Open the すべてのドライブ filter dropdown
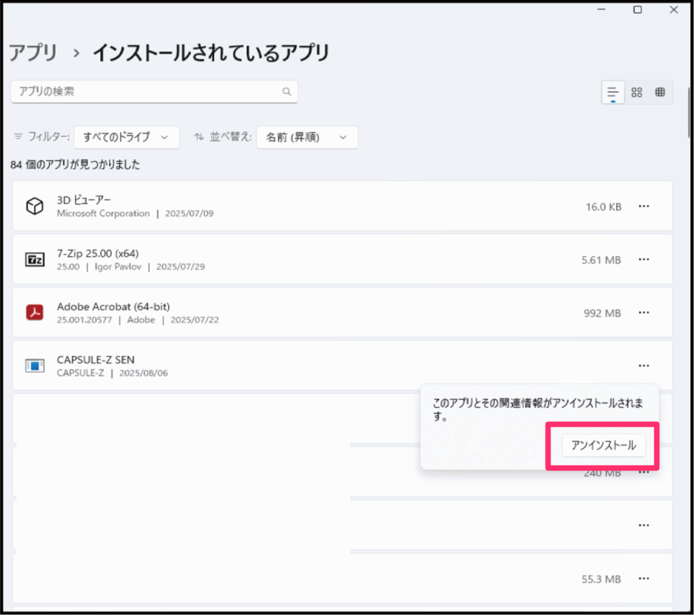The height and width of the screenshot is (615, 694). [126, 137]
